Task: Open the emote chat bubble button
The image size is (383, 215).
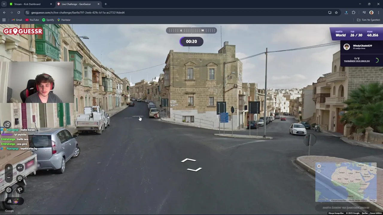Action: point(7,124)
